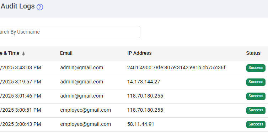Select the 3:01:46 PM timestamp cell
This screenshot has height=135, width=268.
tap(21, 96)
